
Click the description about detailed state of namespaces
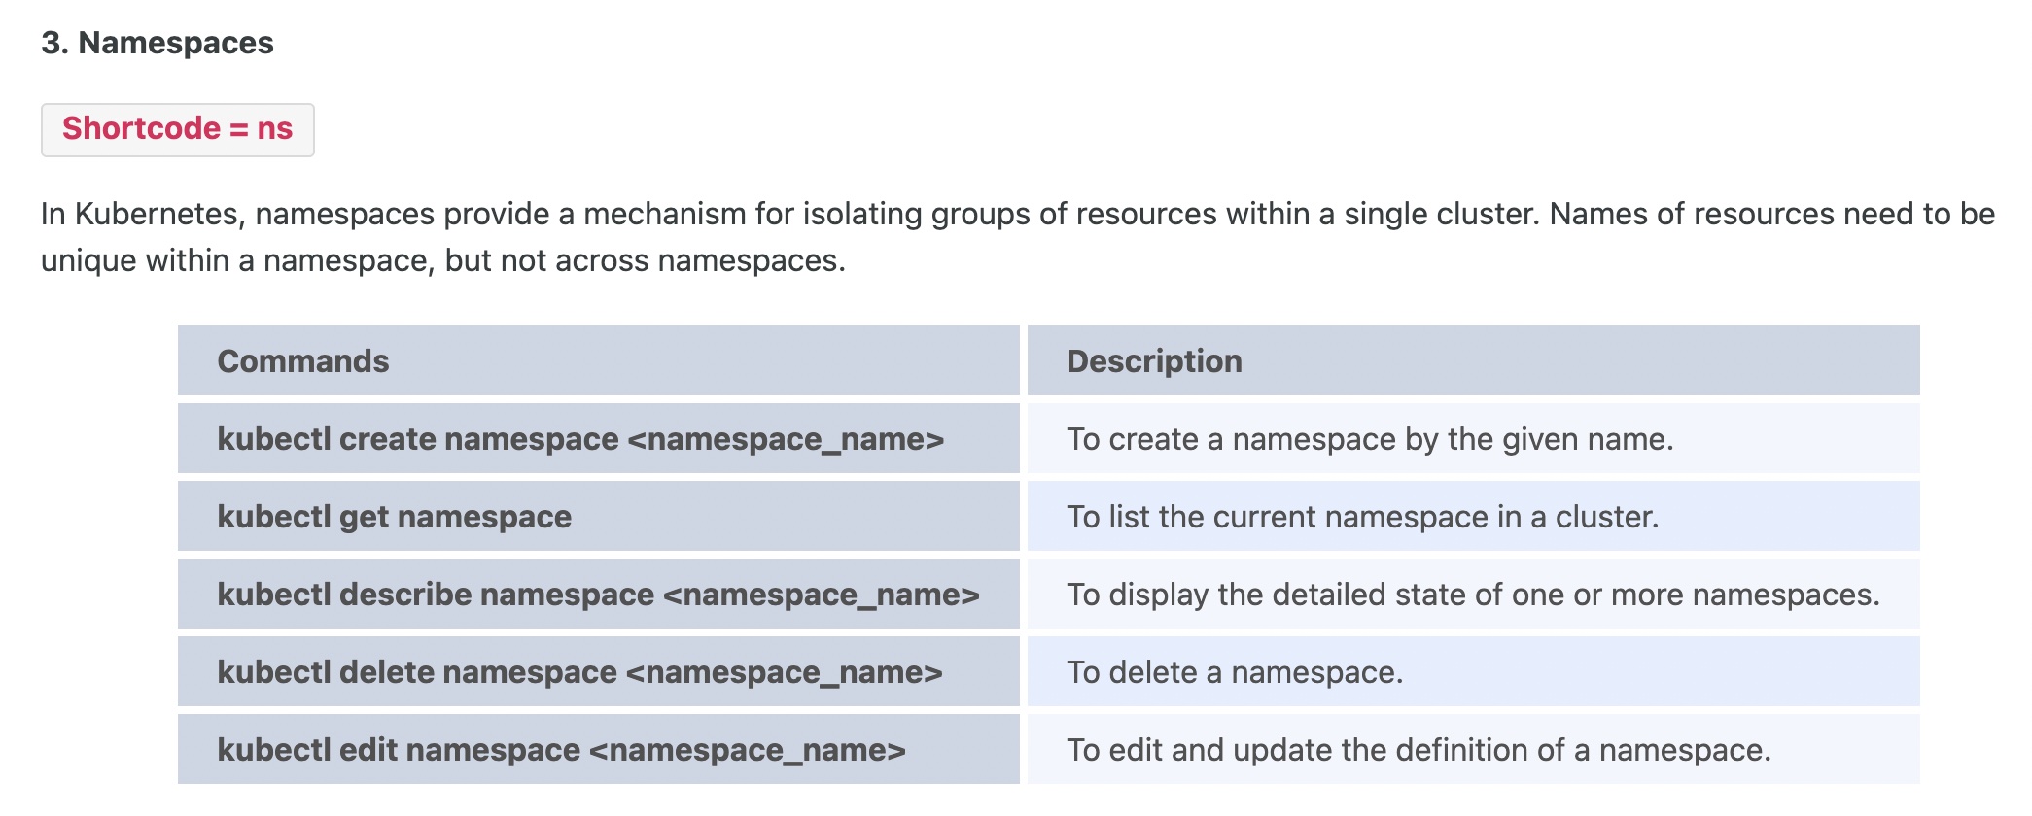coord(1474,595)
